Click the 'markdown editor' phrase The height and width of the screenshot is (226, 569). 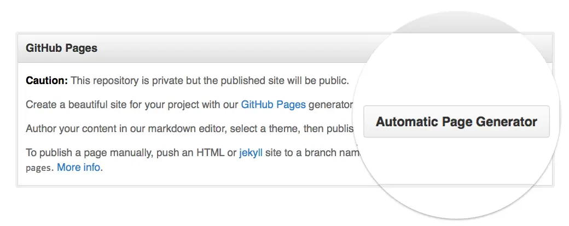tap(186, 129)
